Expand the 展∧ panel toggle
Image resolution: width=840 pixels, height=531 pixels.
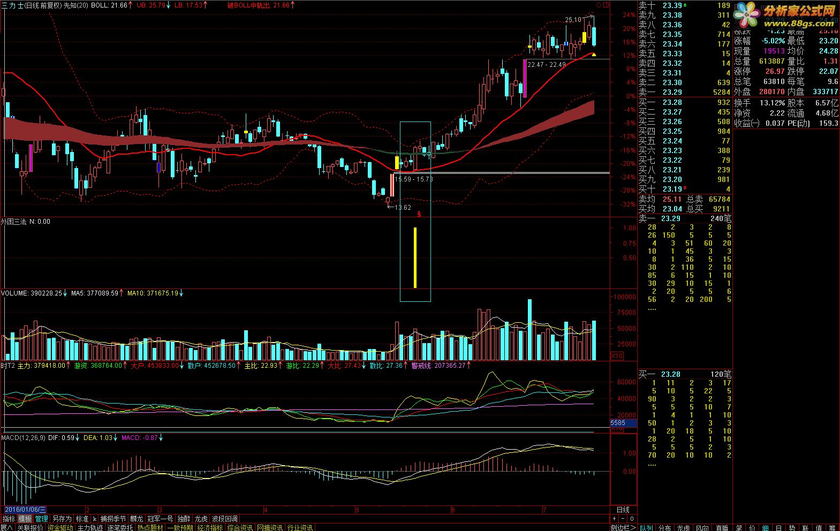coord(6,528)
